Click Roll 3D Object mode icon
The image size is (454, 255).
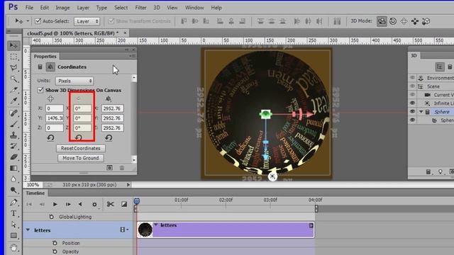pyautogui.click(x=393, y=21)
